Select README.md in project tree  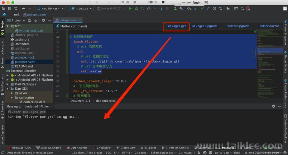click(x=24, y=66)
